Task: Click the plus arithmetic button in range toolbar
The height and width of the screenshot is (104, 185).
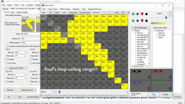Action: coord(104,13)
